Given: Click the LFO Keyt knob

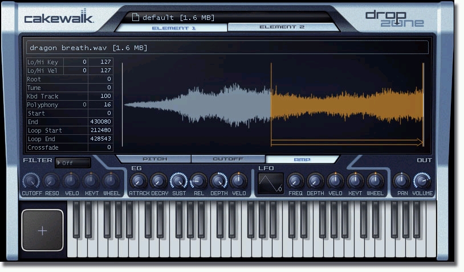Looking at the screenshot, I should pyautogui.click(x=355, y=181).
